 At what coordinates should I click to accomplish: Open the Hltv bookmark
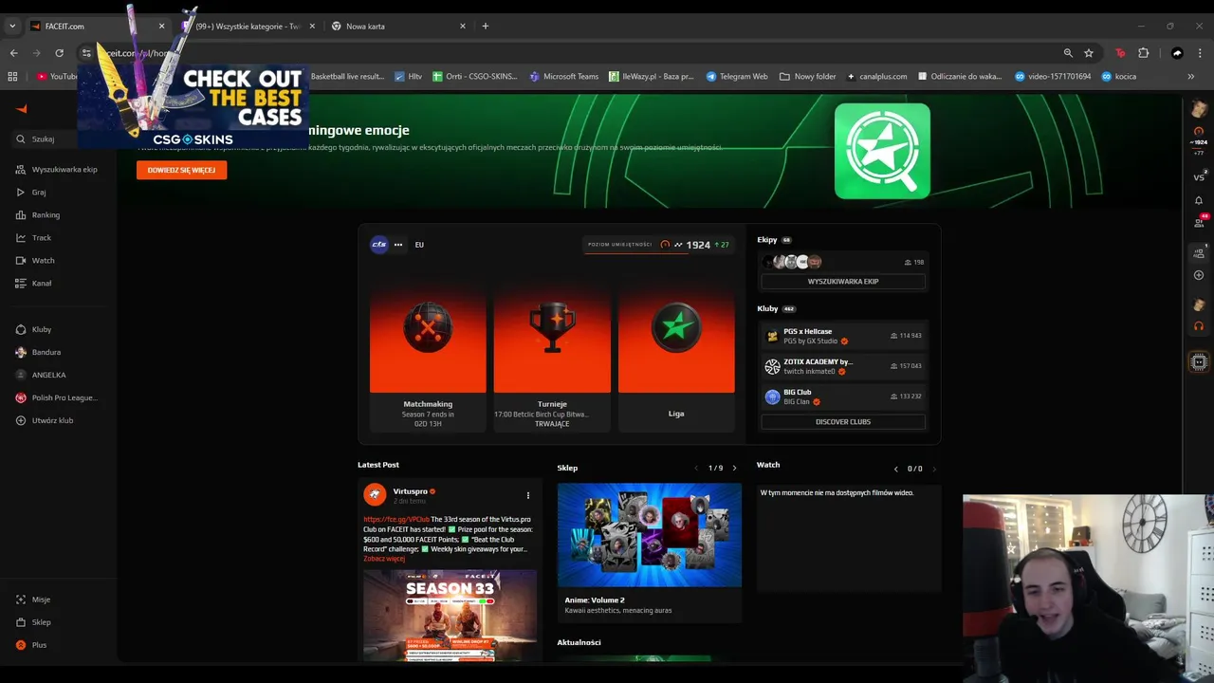click(x=408, y=76)
